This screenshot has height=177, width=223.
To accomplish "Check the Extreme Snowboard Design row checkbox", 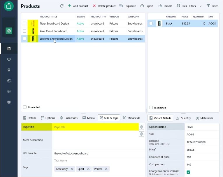I will (24, 38).
